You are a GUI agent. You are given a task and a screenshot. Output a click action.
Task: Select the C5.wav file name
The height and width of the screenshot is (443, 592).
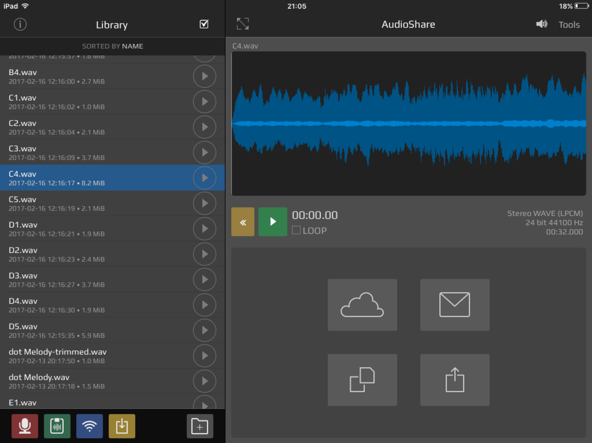coord(23,200)
